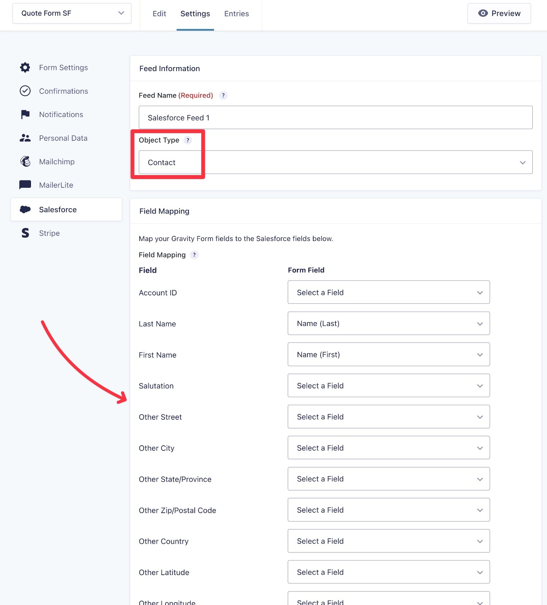
Task: Click the Form Settings gear icon
Action: tap(25, 67)
